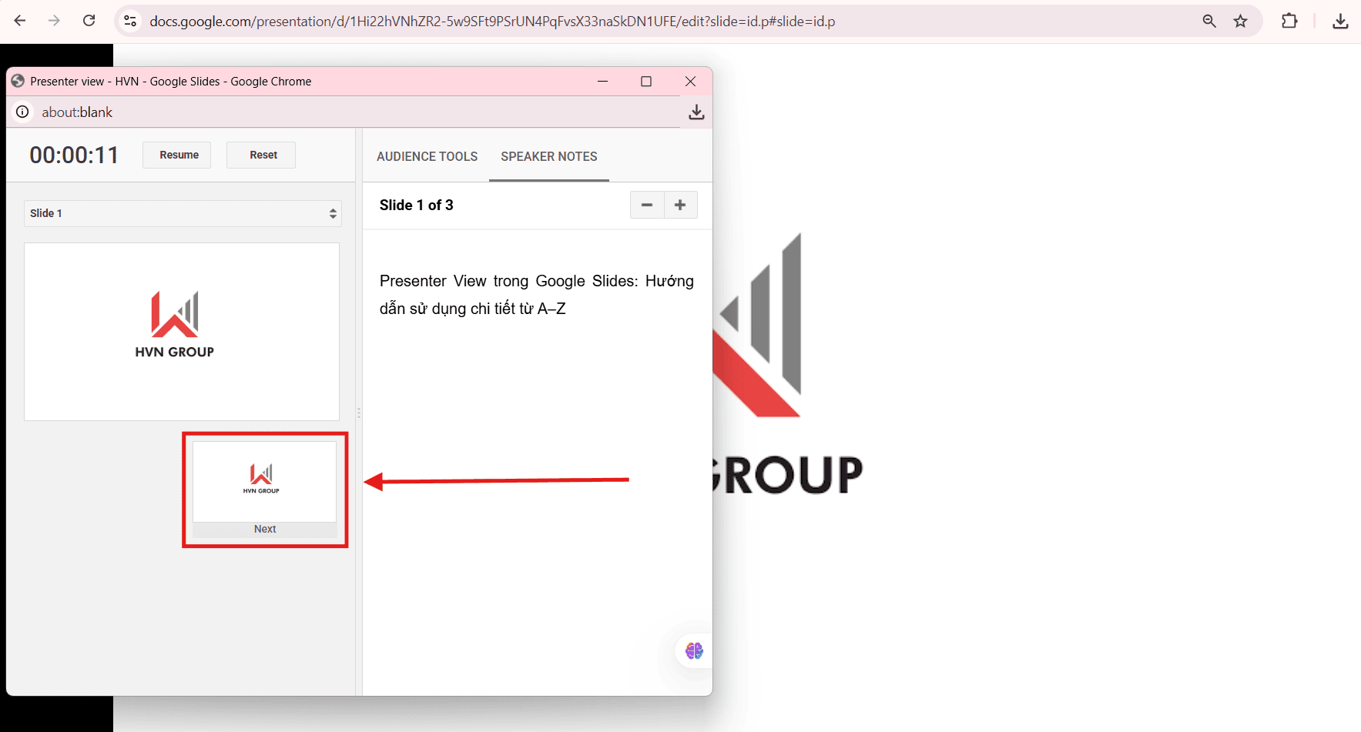Select the Speaker Notes tab
This screenshot has width=1361, height=732.
point(548,156)
